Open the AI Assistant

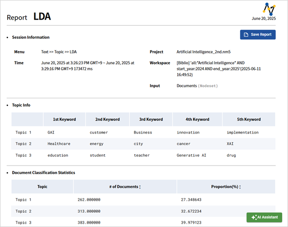pyautogui.click(x=264, y=217)
